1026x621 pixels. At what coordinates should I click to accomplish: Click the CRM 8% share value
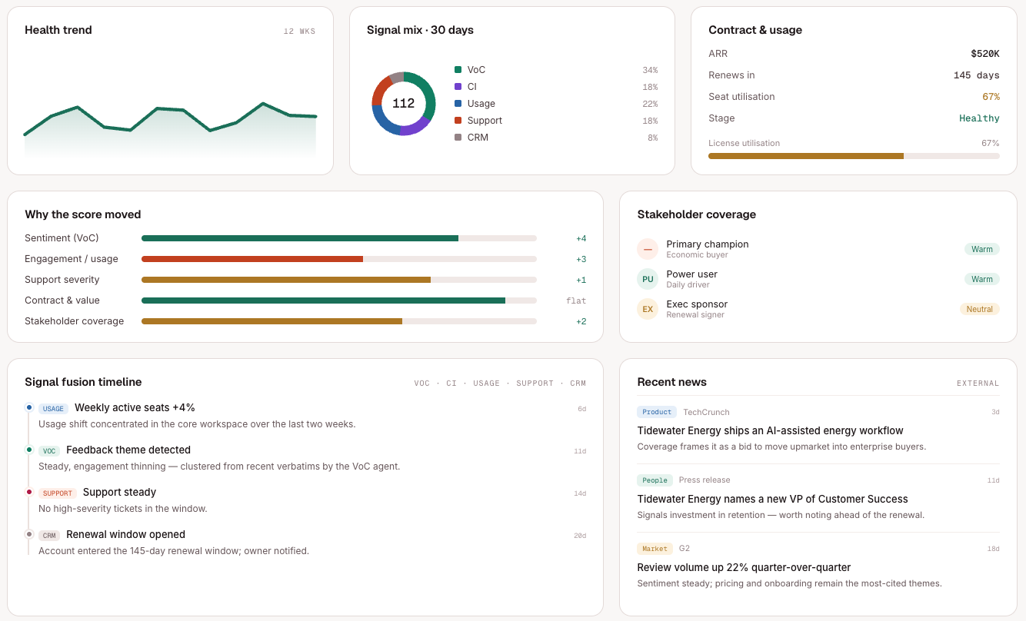click(652, 138)
